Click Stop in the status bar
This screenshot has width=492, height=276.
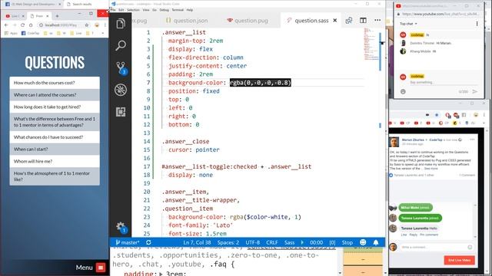click(347, 242)
